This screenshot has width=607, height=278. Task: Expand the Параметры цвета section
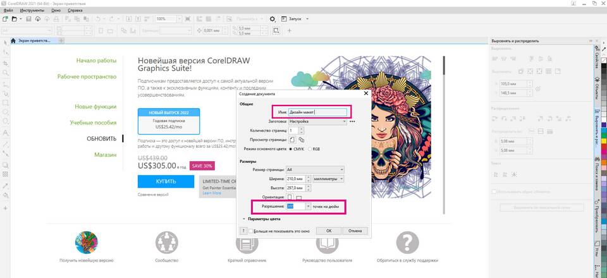pos(243,219)
